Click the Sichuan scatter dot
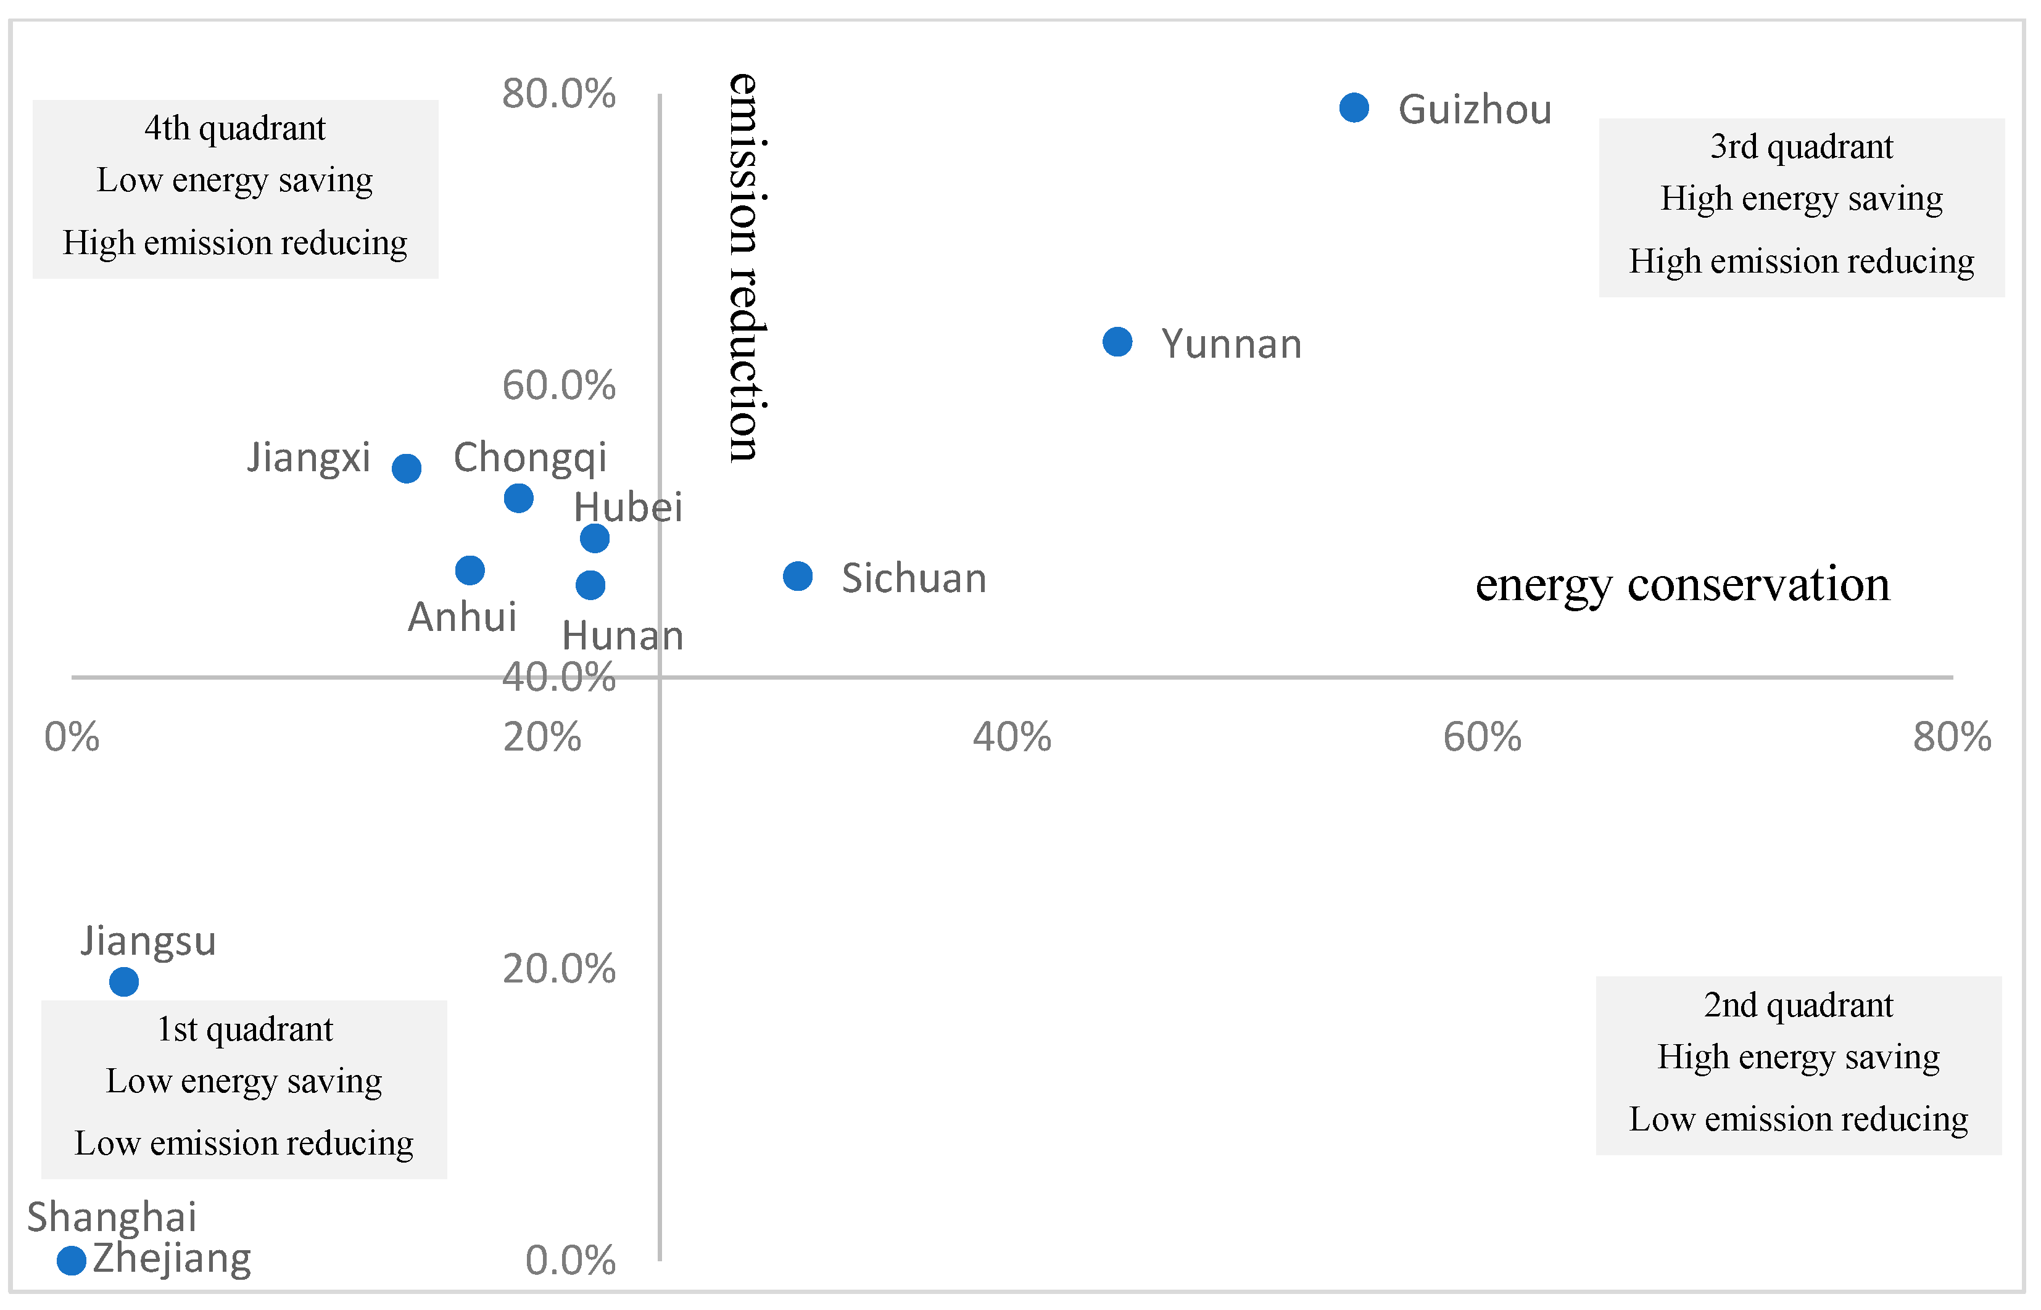This screenshot has width=2041, height=1310. pos(797,576)
